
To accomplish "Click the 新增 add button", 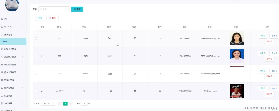I will pyautogui.click(x=39, y=18).
